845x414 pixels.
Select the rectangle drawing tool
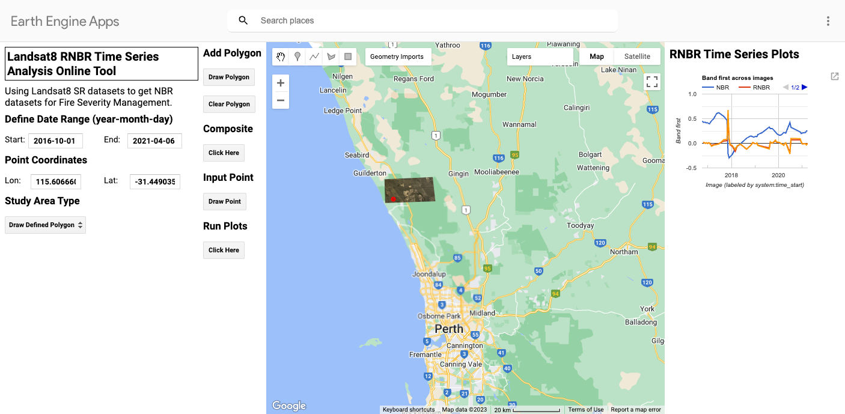(x=347, y=56)
